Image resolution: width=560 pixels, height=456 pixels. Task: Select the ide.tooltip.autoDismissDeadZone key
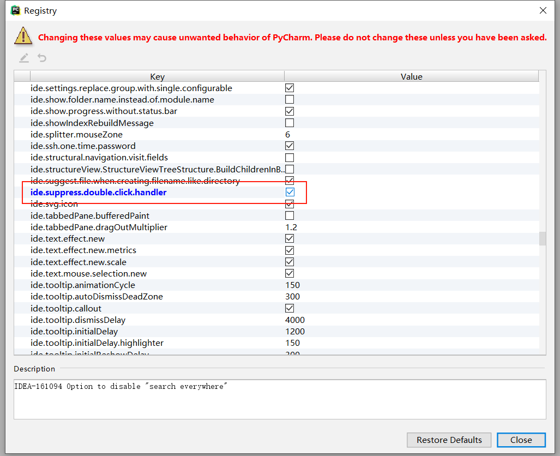pos(97,297)
